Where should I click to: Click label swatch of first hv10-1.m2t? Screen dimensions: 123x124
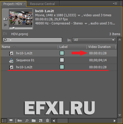click(x=62, y=53)
